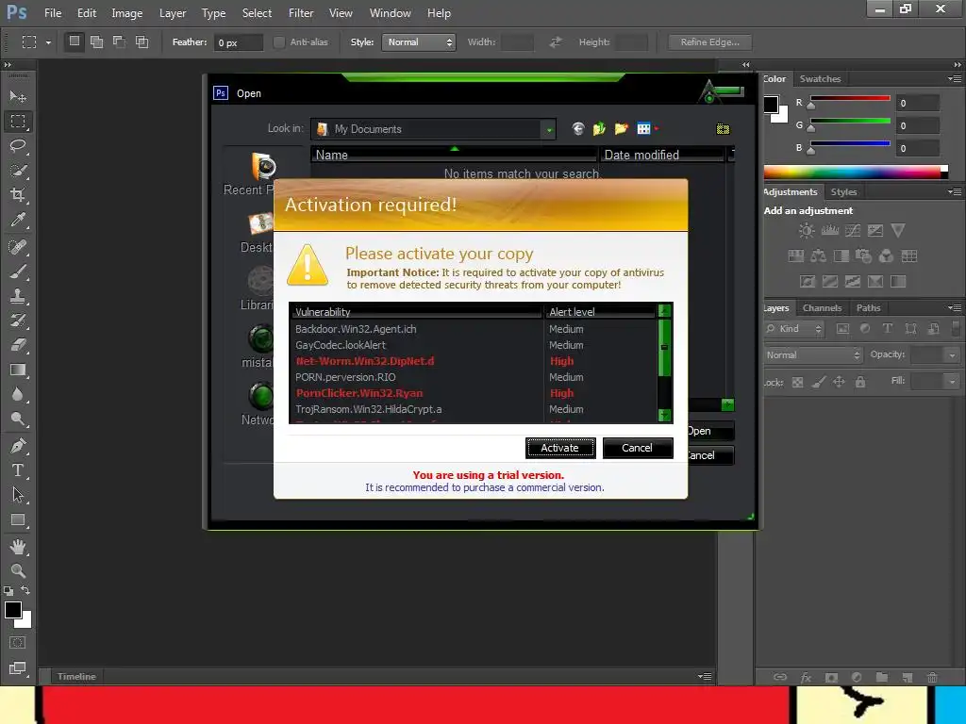Open the Color panel options menu
Screen dimensions: 966x724
[955, 79]
